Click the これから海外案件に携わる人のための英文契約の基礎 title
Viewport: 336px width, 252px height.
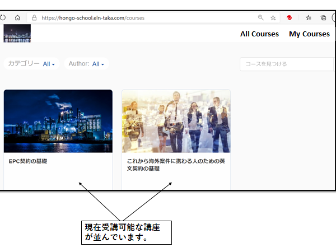tap(176, 165)
